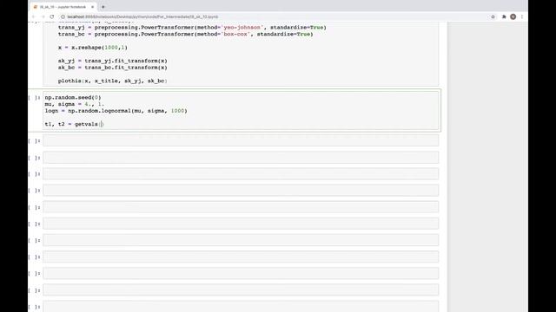The height and width of the screenshot is (312, 556).
Task: Open a new browser tab
Action: pos(103,7)
